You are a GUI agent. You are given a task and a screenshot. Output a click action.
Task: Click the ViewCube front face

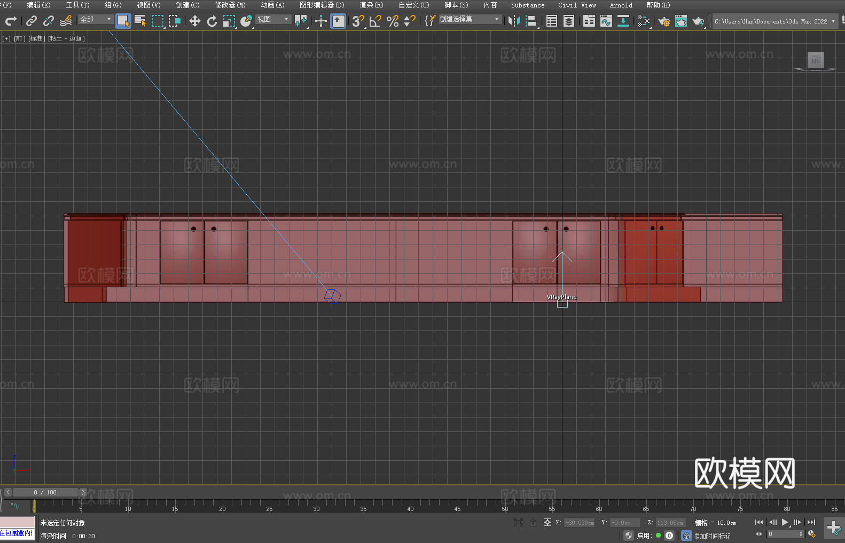816,60
